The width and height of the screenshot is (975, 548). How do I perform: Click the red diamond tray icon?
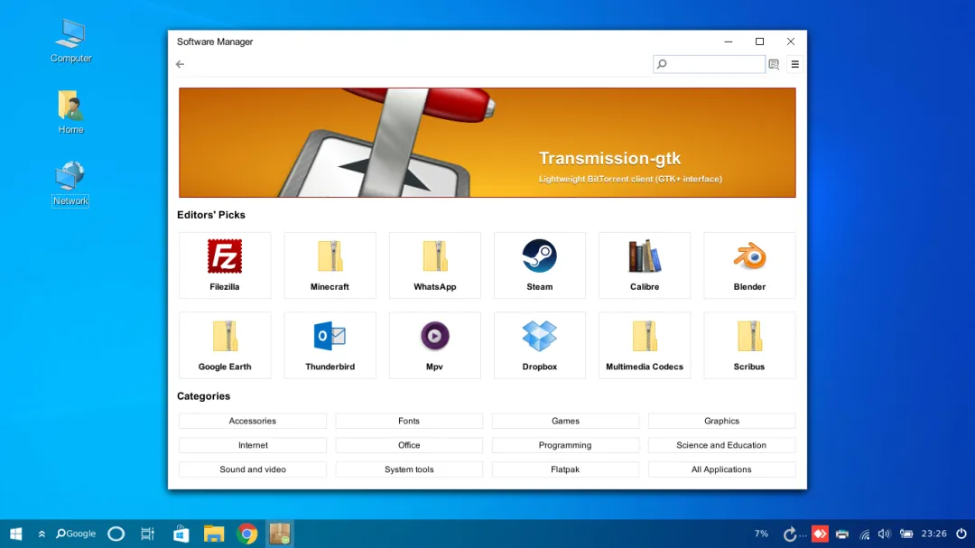click(820, 534)
